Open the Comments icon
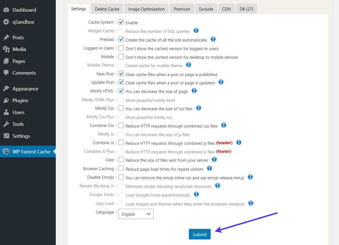 (x=6, y=73)
